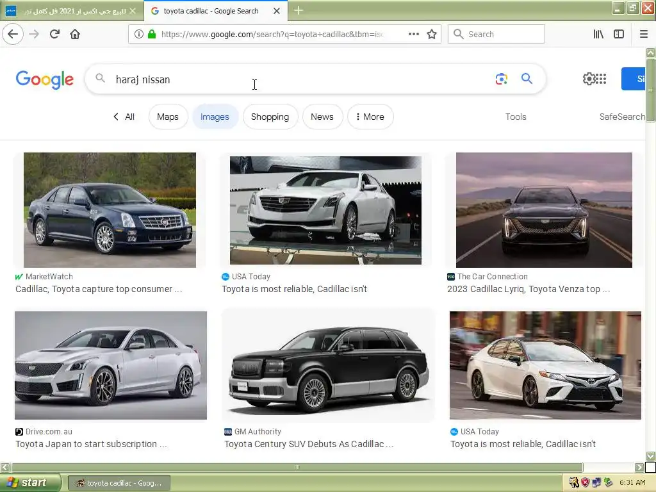Image resolution: width=656 pixels, height=492 pixels.
Task: Open the Toyota Century SUV image
Action: [x=329, y=365]
